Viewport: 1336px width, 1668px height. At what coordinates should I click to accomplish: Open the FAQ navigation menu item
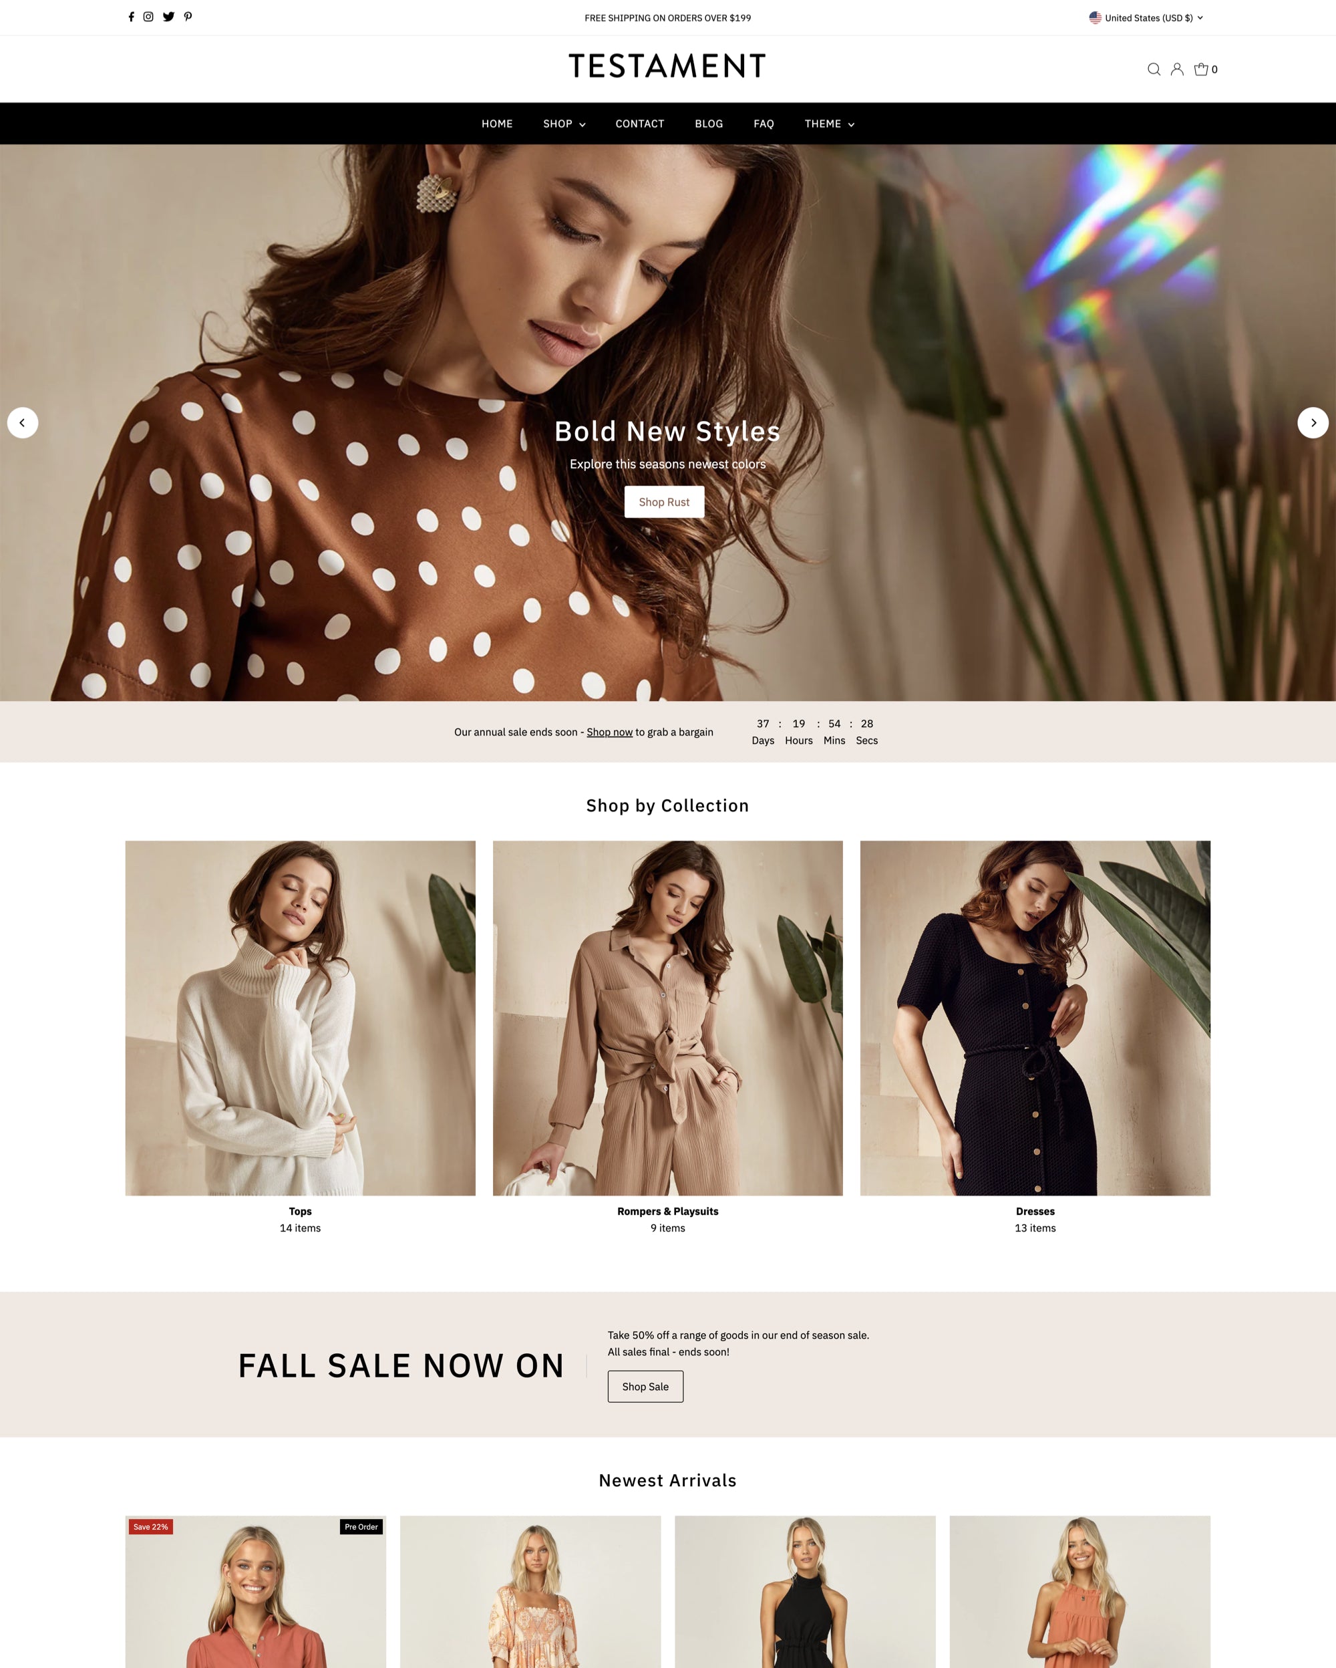coord(762,123)
